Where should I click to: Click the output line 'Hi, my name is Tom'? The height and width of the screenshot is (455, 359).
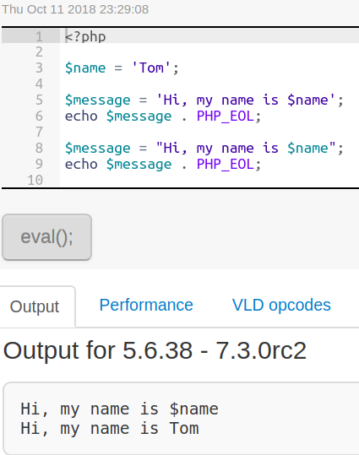(110, 429)
